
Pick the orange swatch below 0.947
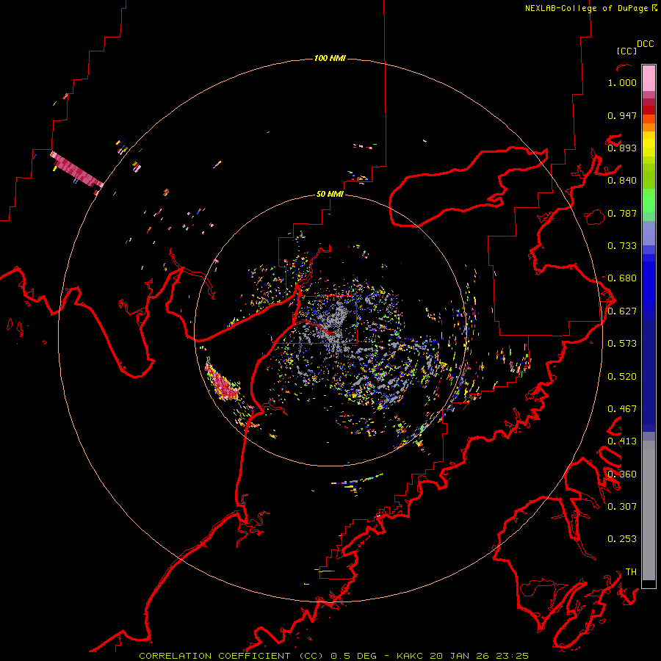click(x=649, y=127)
